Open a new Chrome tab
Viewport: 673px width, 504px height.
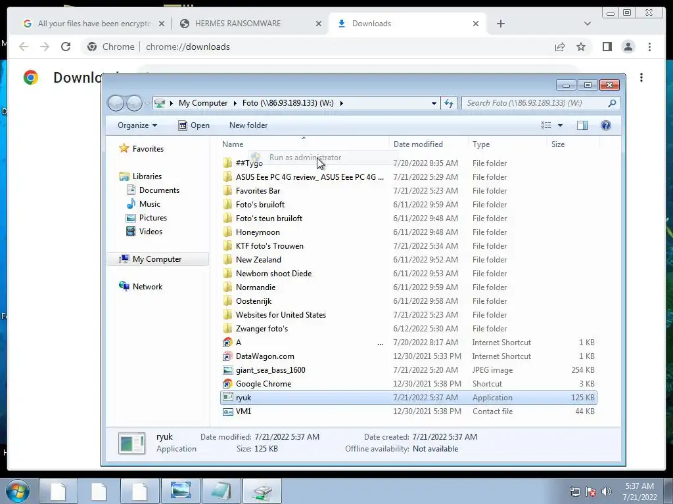click(500, 24)
